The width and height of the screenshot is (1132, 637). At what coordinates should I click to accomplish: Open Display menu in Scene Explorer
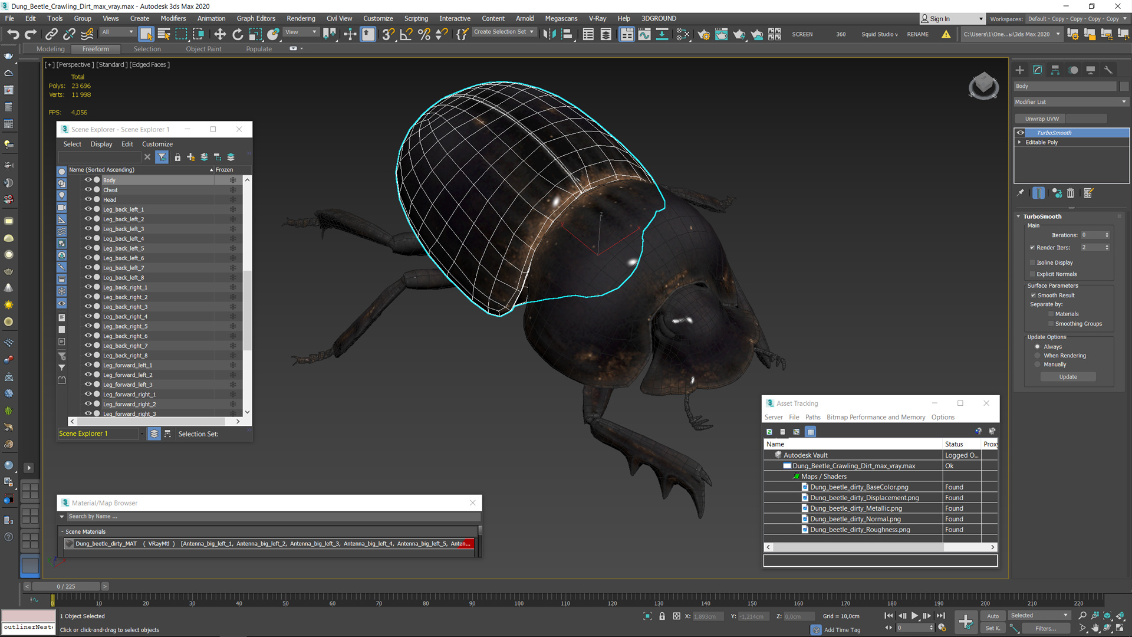click(101, 144)
